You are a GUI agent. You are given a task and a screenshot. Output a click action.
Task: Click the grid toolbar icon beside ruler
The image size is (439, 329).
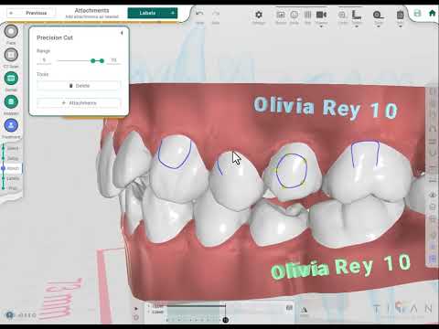342,15
